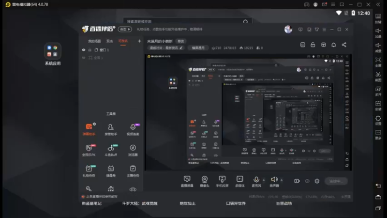The height and width of the screenshot is (218, 387).
Task: Toggle visibility eye for 全屏 1 source
Action: pyautogui.click(x=84, y=58)
